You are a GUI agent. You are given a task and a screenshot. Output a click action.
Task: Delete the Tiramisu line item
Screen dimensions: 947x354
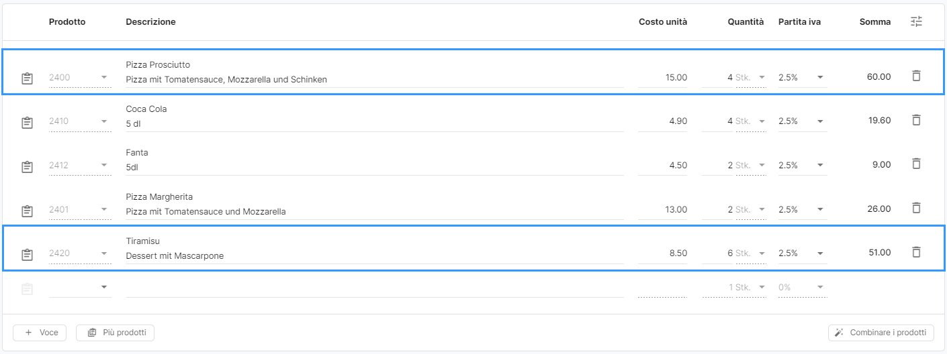(x=916, y=252)
